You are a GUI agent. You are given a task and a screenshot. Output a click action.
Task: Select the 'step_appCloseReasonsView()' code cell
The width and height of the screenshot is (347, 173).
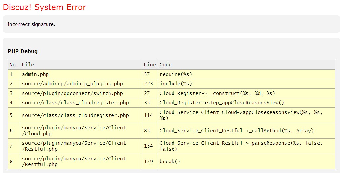tap(246, 103)
